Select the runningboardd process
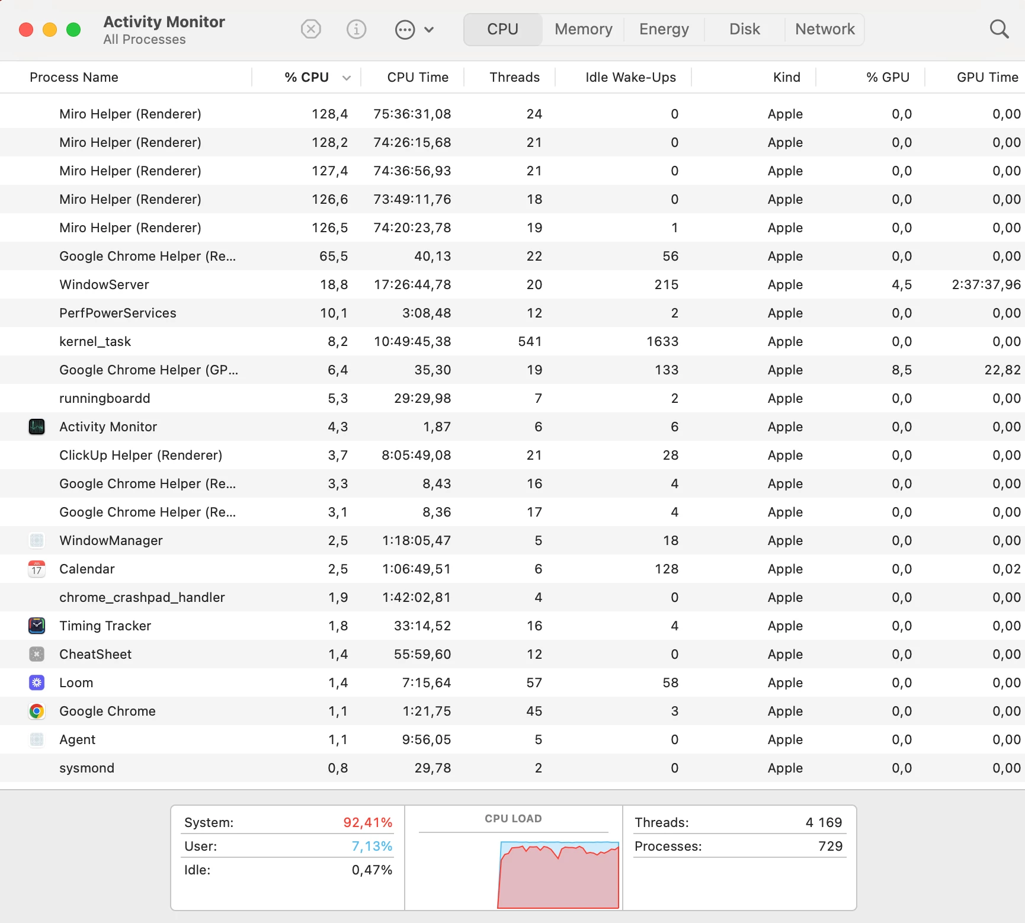This screenshot has width=1025, height=923. (512, 398)
